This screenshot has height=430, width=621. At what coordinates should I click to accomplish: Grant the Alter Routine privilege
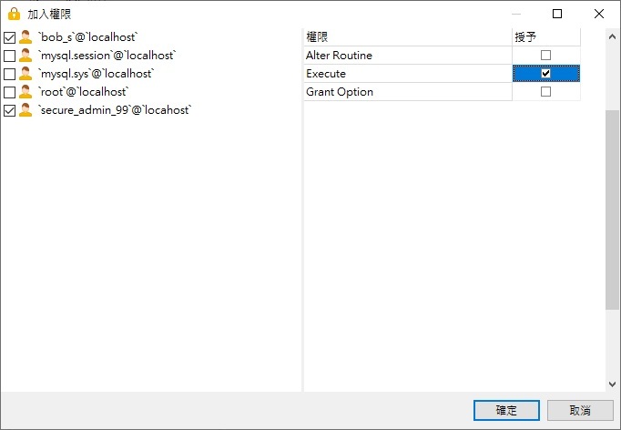(x=545, y=56)
